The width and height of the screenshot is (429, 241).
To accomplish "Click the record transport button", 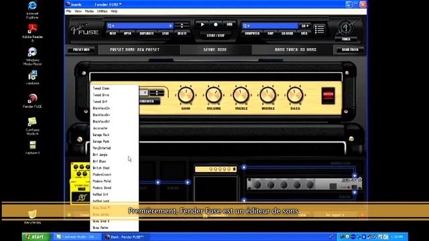I will tap(216, 24).
